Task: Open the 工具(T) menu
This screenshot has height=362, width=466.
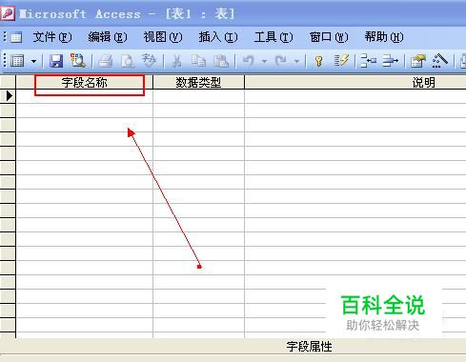Action: pos(274,37)
